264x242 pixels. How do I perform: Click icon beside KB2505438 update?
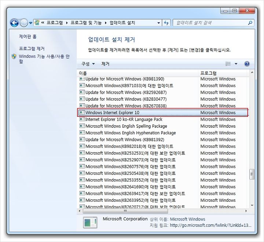(x=82, y=173)
